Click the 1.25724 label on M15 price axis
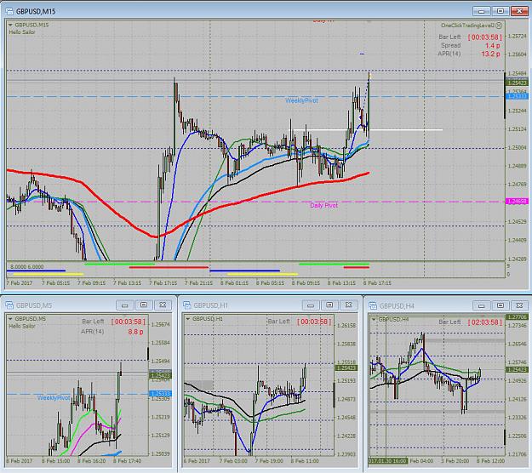Viewport: 532px width, 473px height. coord(517,36)
